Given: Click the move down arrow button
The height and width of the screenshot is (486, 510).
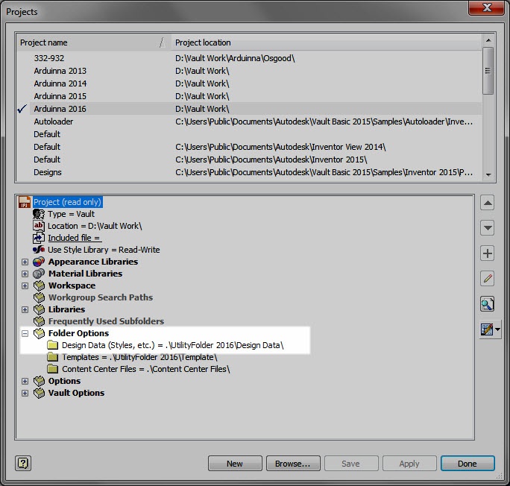Looking at the screenshot, I should point(487,227).
